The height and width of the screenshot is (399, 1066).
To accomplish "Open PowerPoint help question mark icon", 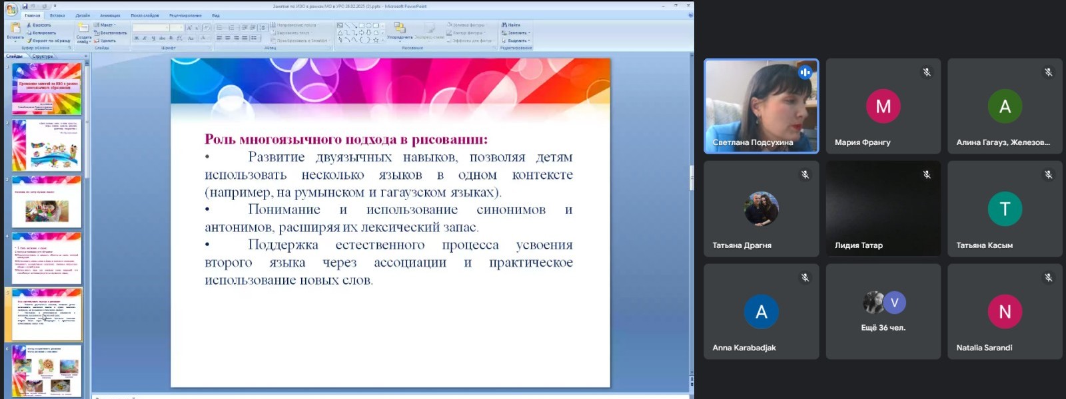I will 690,15.
